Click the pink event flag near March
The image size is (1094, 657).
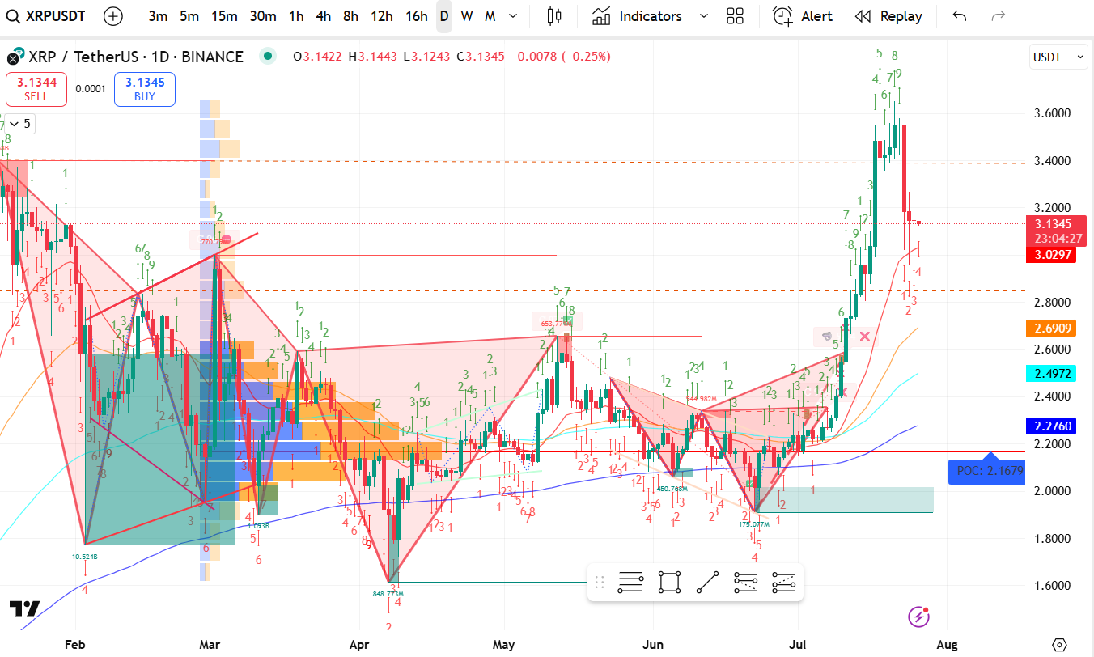[227, 239]
